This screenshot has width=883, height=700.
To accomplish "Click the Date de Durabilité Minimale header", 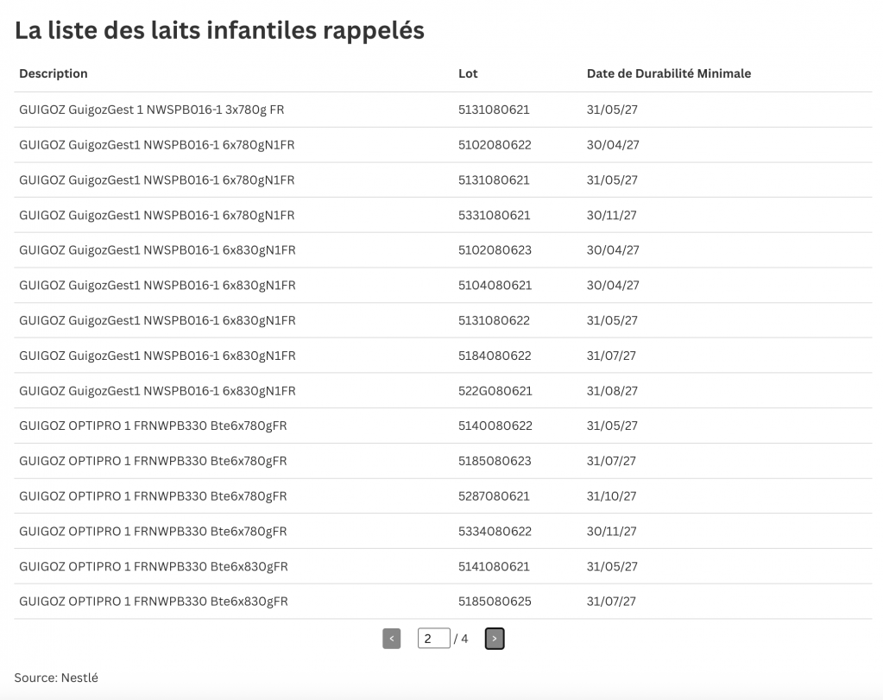I will (x=668, y=73).
